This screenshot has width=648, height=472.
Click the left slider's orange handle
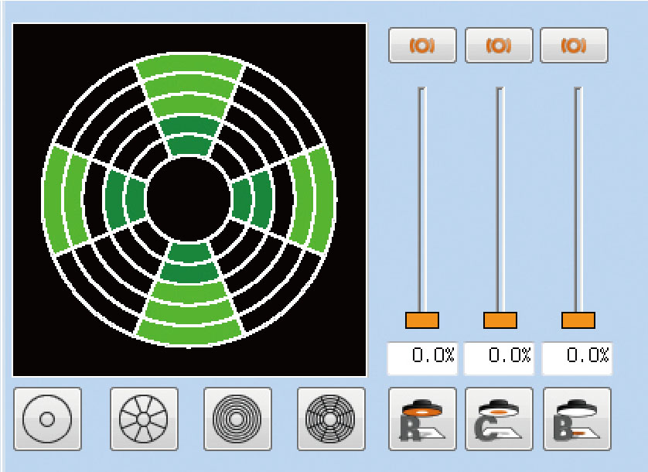coord(422,320)
